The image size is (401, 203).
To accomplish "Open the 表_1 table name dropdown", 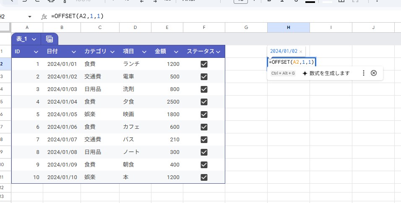I will point(34,39).
